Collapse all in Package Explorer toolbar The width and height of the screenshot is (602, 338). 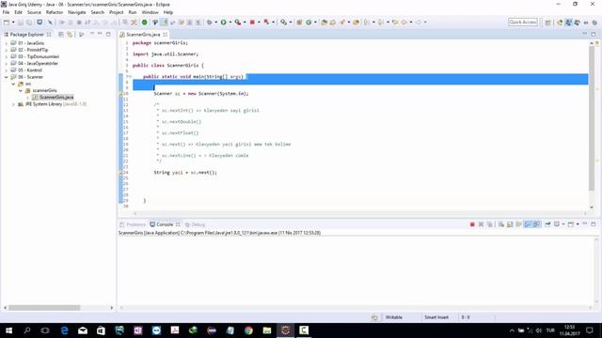pos(60,35)
